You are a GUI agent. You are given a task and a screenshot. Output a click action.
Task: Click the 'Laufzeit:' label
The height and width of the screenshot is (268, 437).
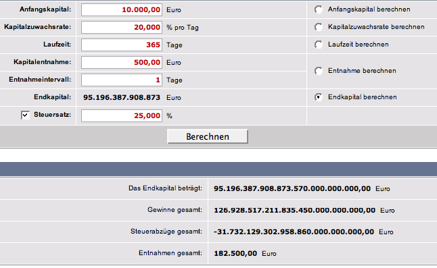[57, 45]
